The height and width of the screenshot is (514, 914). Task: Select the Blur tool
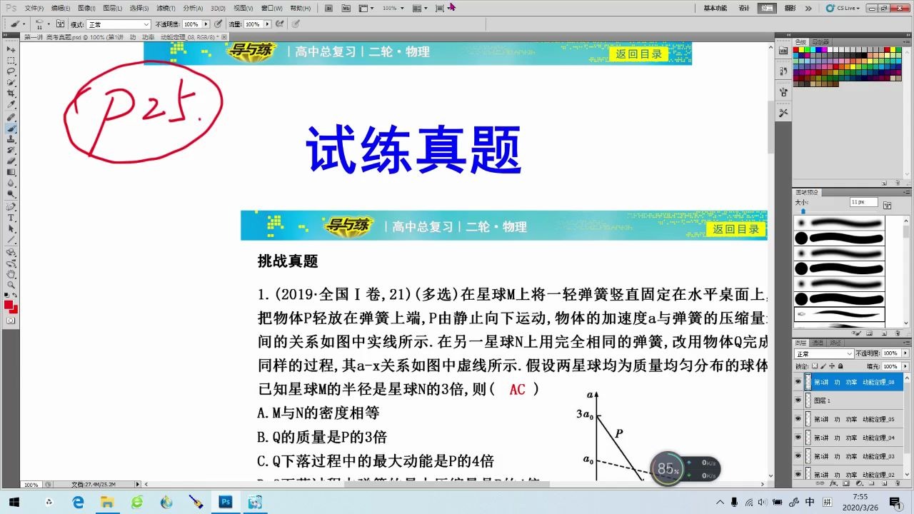click(11, 184)
